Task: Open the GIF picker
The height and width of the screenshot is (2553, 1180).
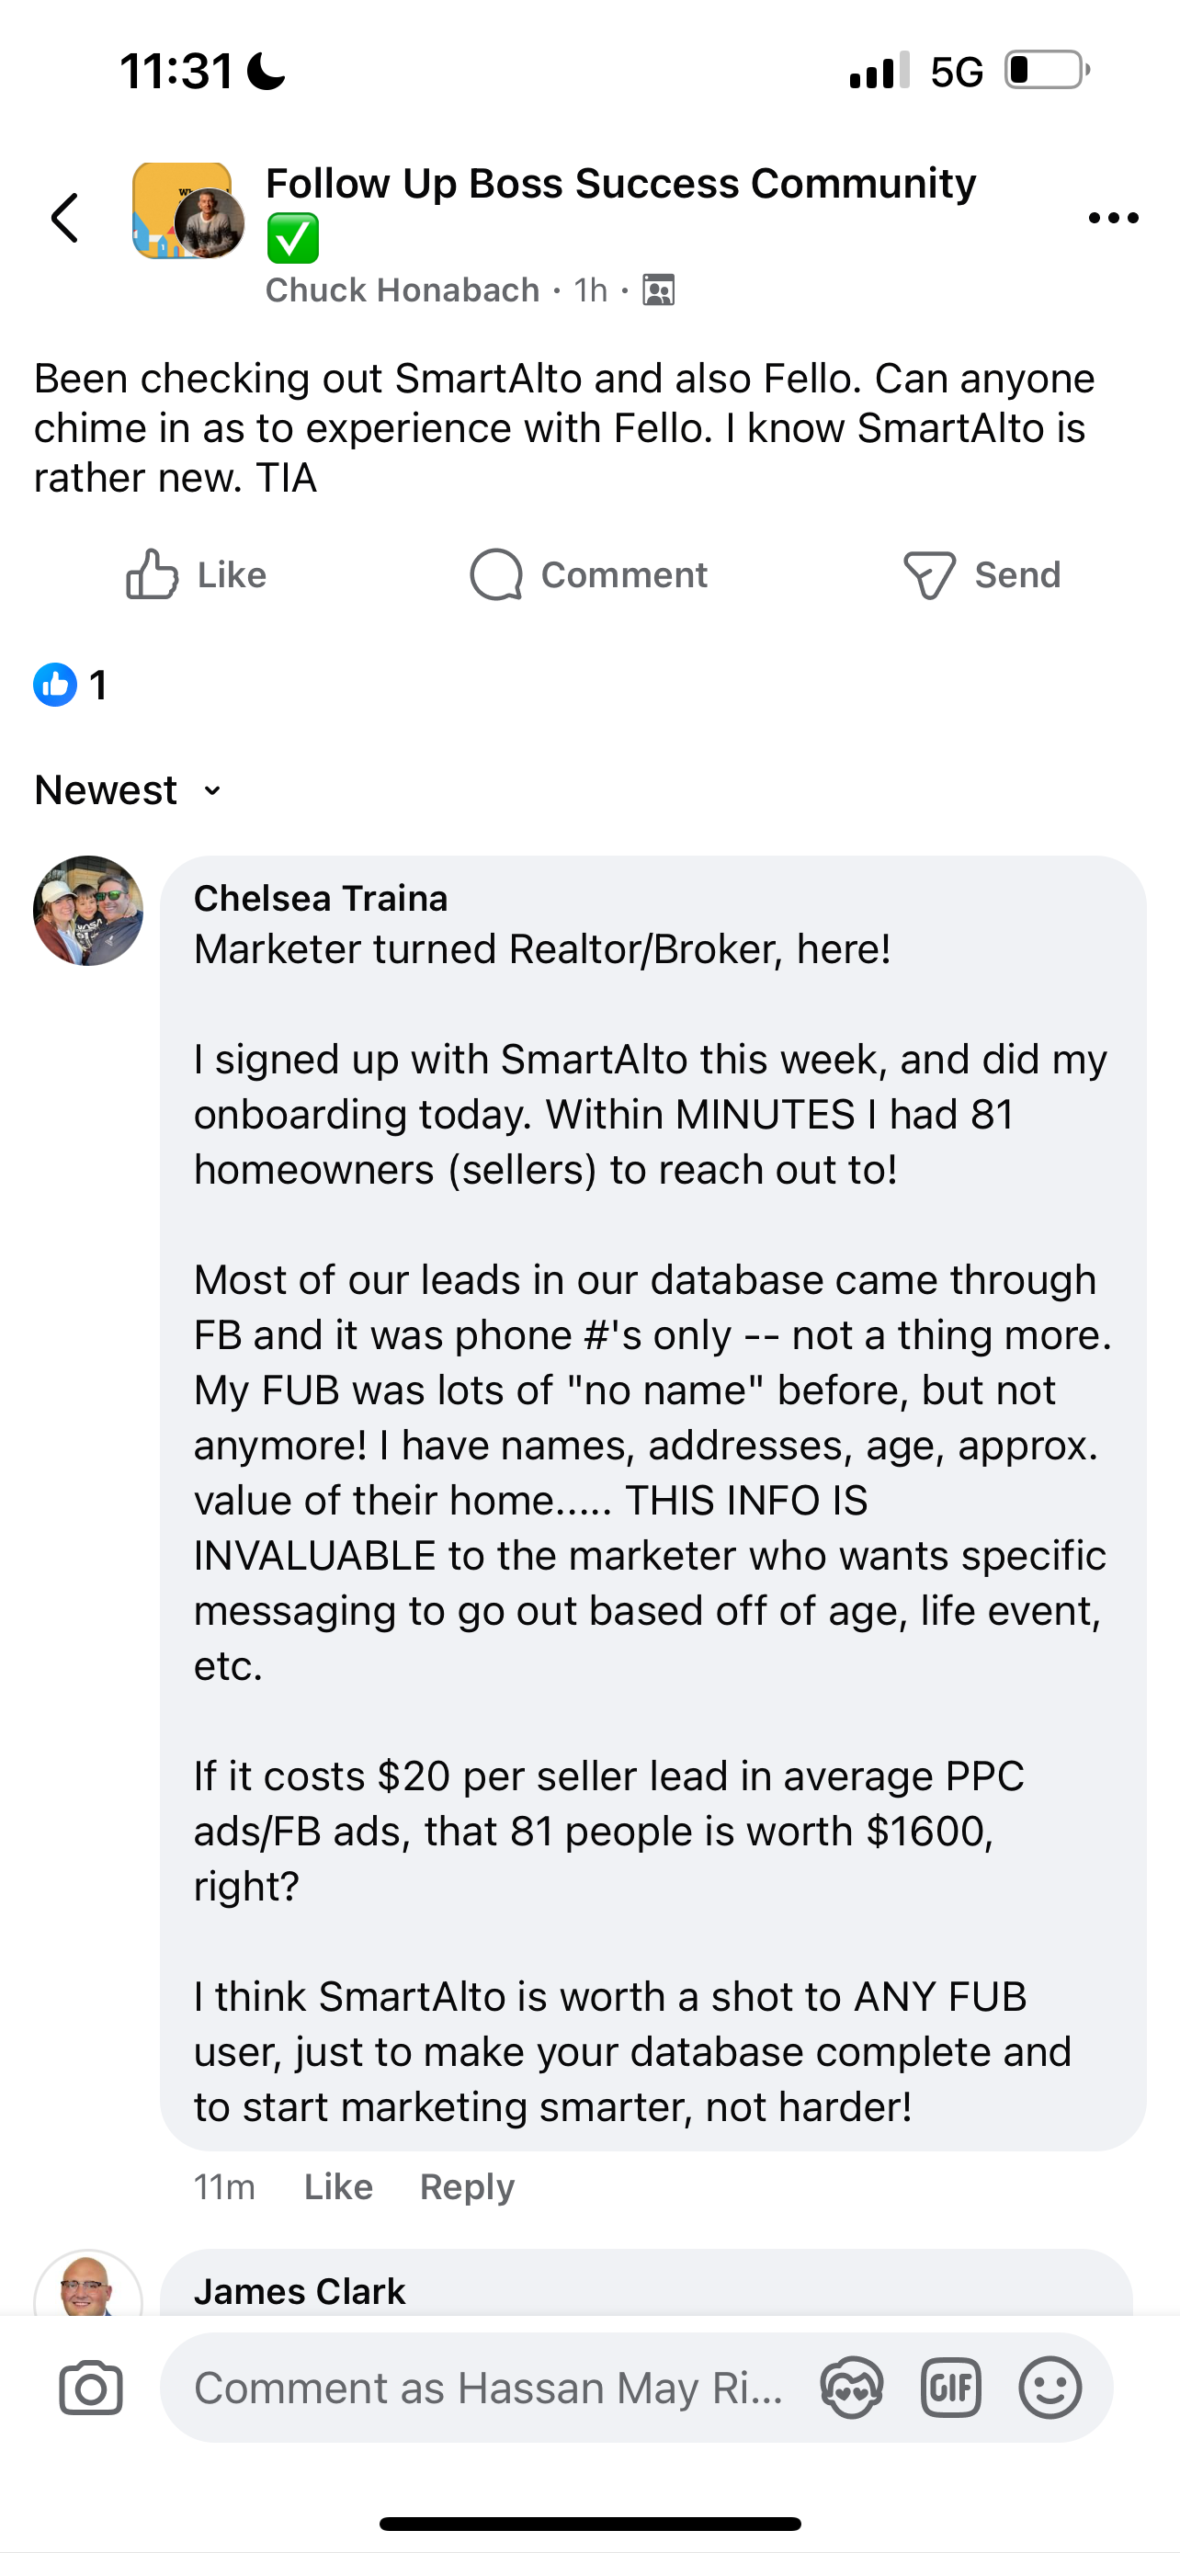Action: tap(950, 2388)
